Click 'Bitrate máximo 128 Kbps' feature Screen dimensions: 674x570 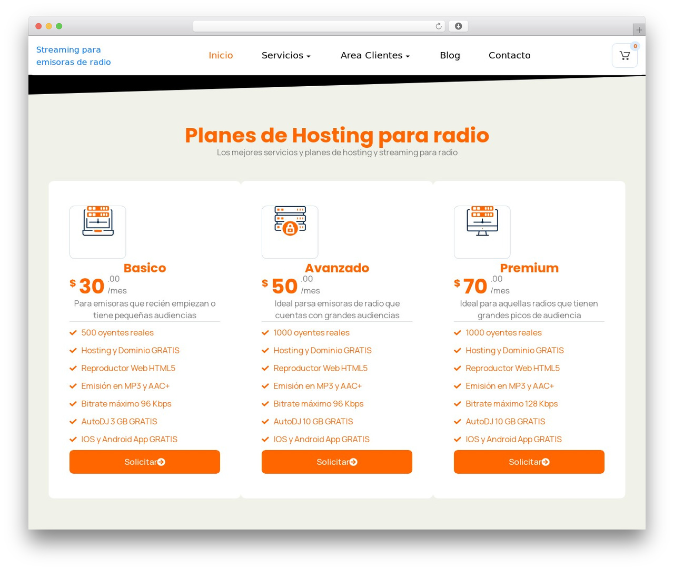tap(511, 404)
